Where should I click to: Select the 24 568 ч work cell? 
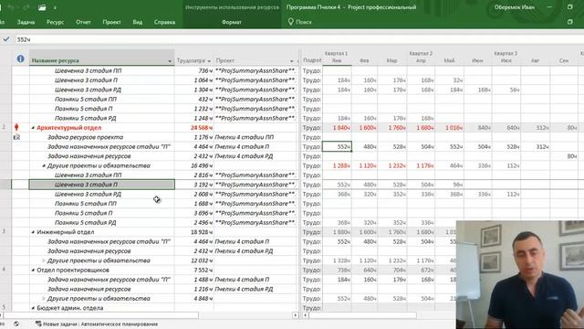(194, 128)
